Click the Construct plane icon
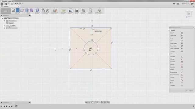195x109 pixels. pos(55,10)
